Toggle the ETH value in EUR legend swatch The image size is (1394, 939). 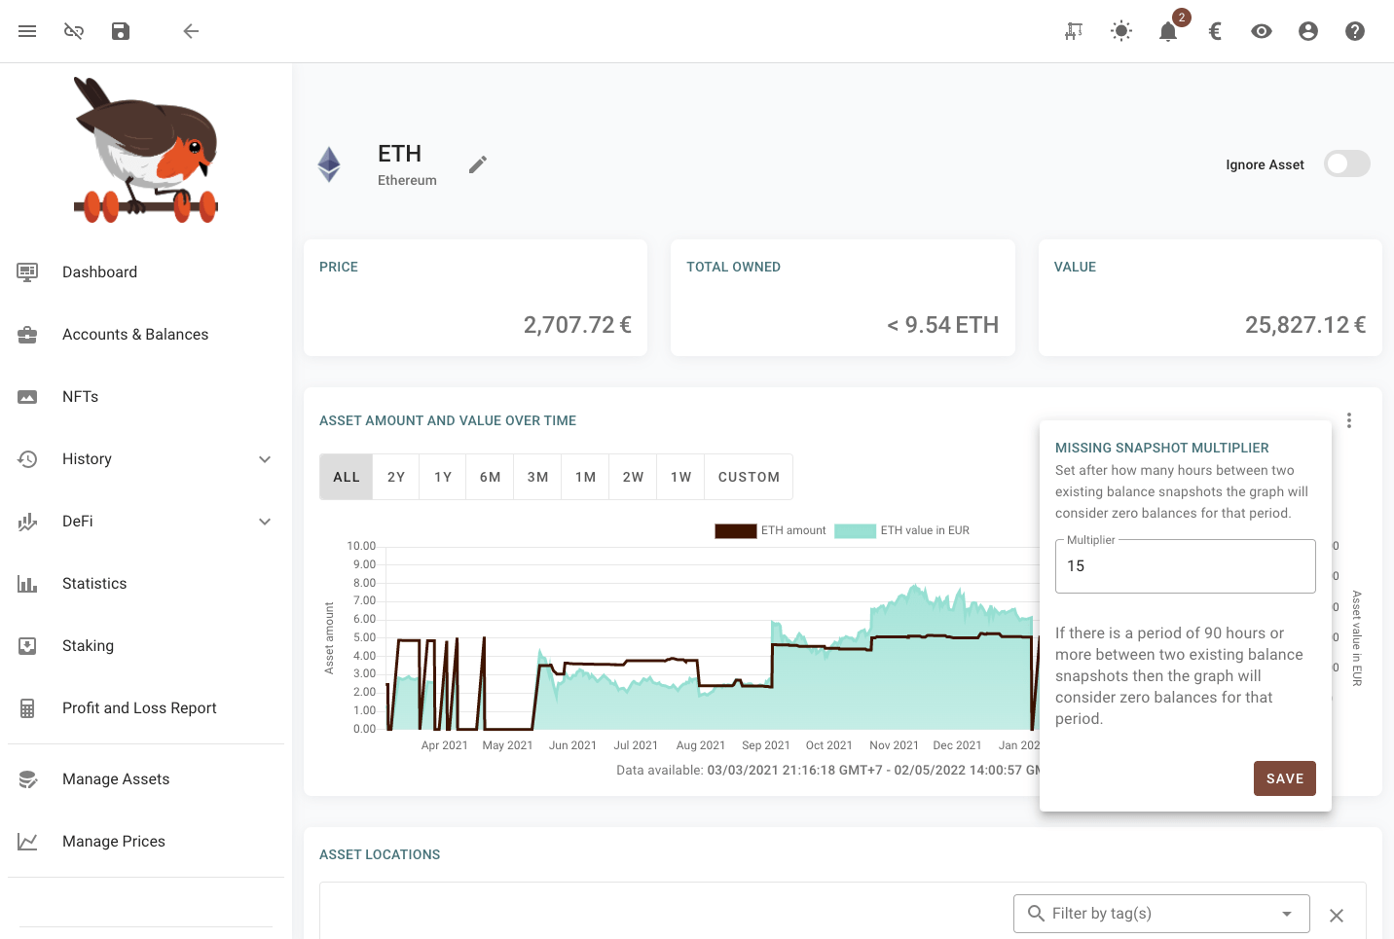coord(856,531)
